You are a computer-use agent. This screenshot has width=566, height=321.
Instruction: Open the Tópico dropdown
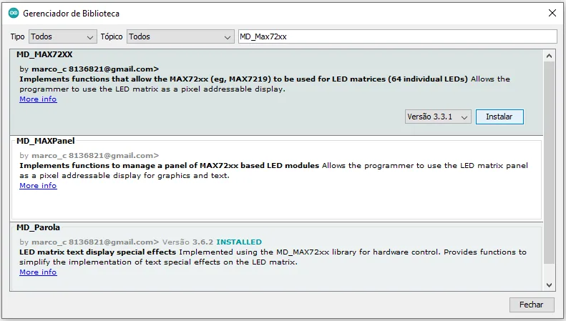(x=180, y=36)
